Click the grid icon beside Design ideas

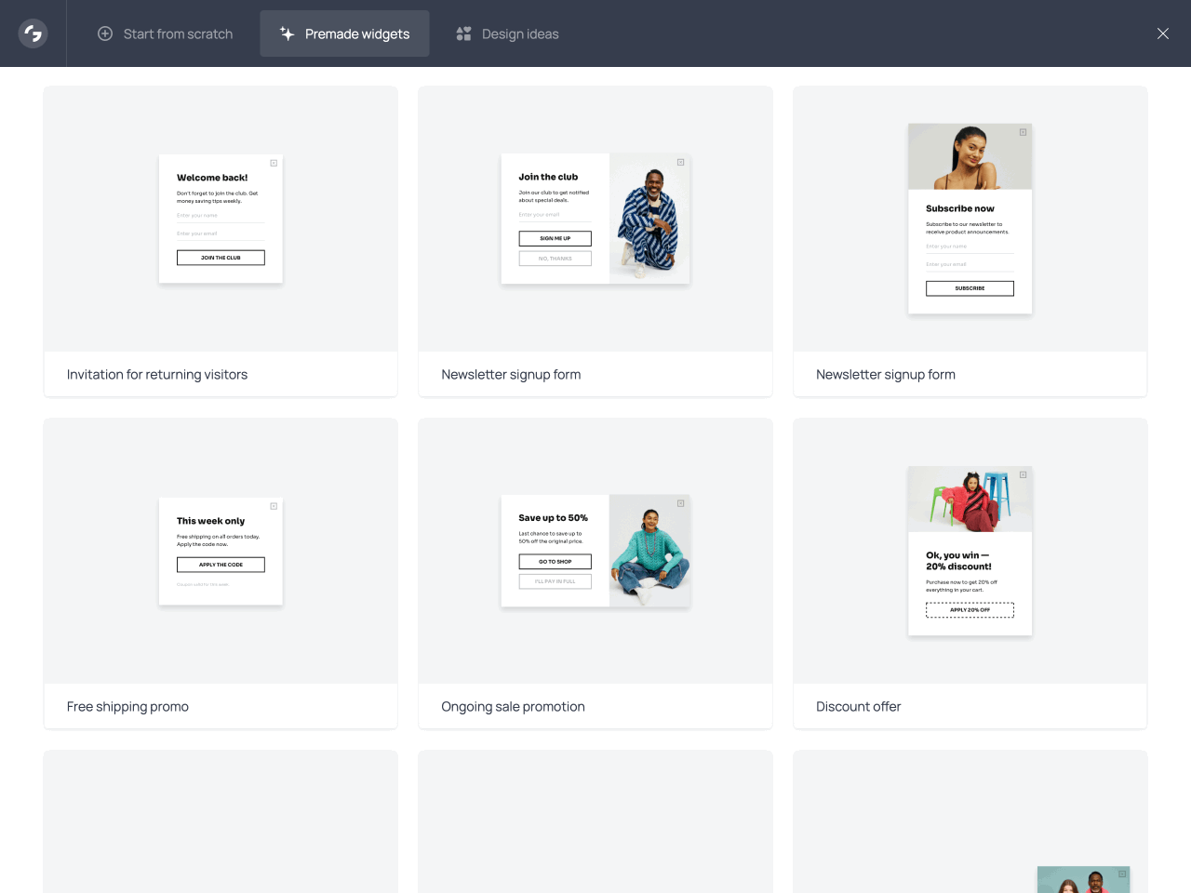(463, 33)
